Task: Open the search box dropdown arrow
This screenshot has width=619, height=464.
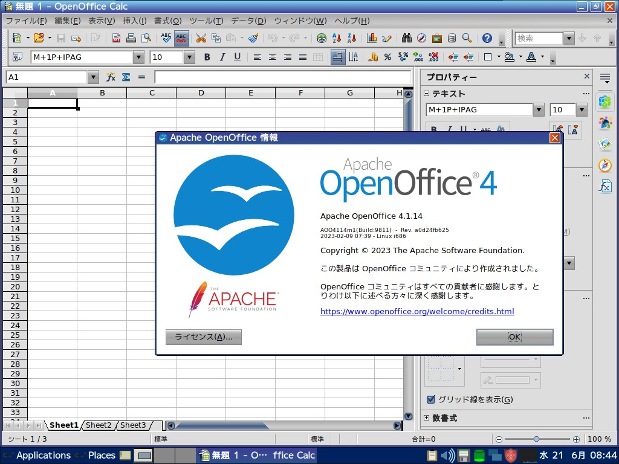Action: pyautogui.click(x=568, y=38)
